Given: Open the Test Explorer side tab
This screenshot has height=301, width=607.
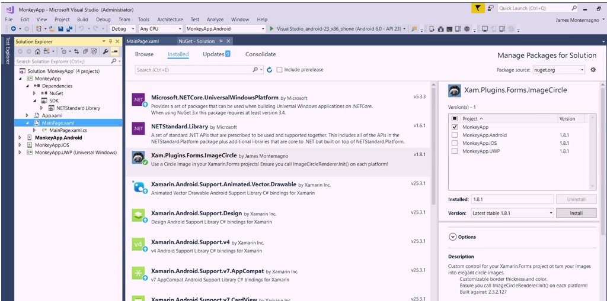Looking at the screenshot, I should pyautogui.click(x=7, y=51).
